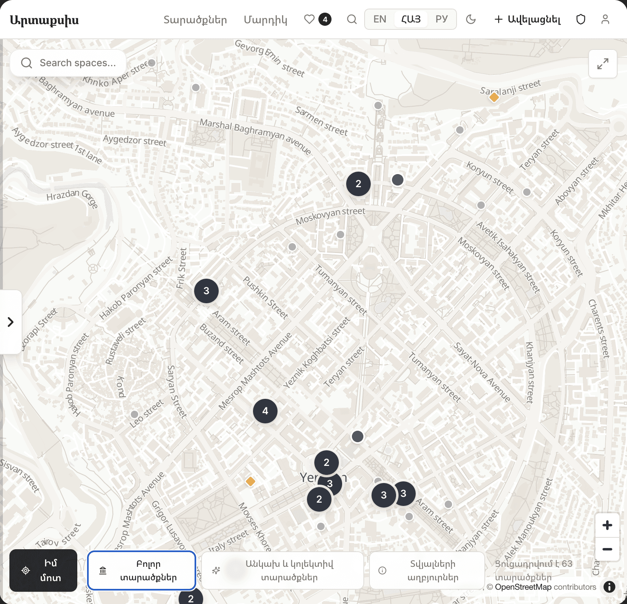This screenshot has height=604, width=627.
Task: Click cluster marker 2 near Moskovyan street
Action: [x=358, y=184]
